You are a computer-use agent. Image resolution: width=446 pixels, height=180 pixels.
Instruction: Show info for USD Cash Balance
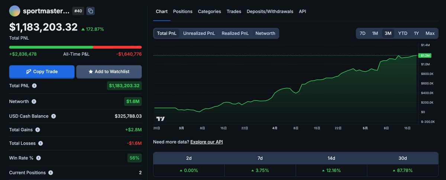(x=54, y=116)
